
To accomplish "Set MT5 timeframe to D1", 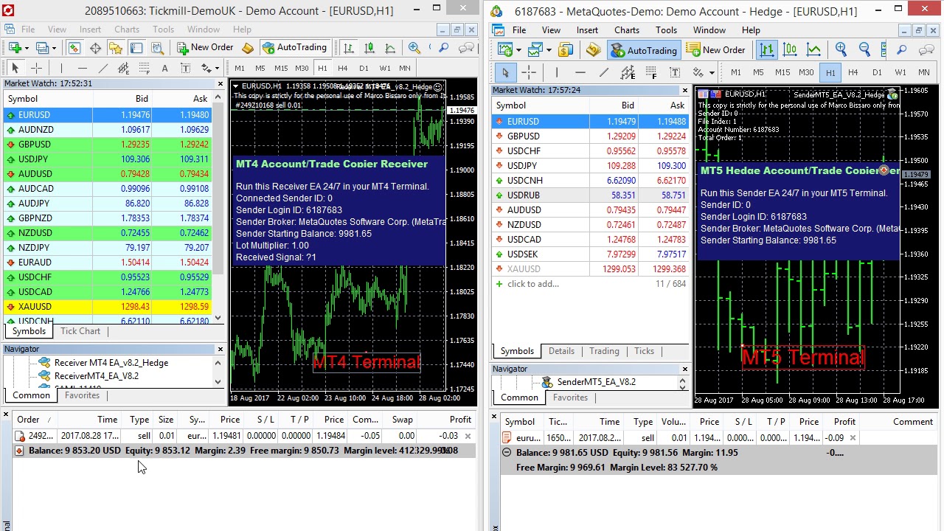I will (877, 72).
